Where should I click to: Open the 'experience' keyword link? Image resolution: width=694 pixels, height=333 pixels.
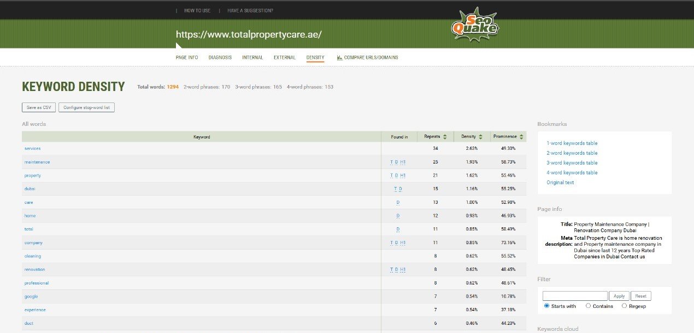[35, 310]
